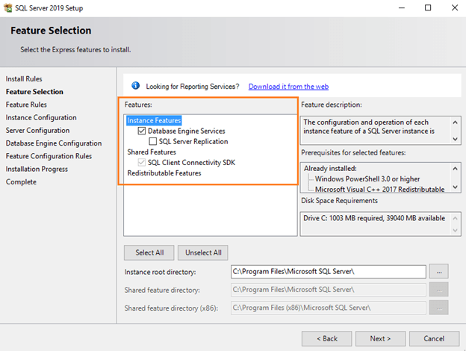
Task: Click Drive C: 1003 MB required text
Action: click(374, 218)
